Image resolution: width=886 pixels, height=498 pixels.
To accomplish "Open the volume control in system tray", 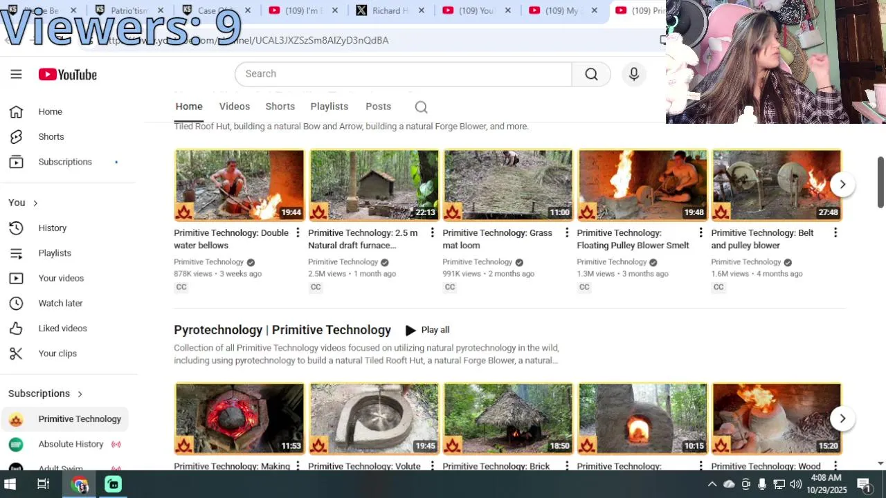I will tap(795, 484).
